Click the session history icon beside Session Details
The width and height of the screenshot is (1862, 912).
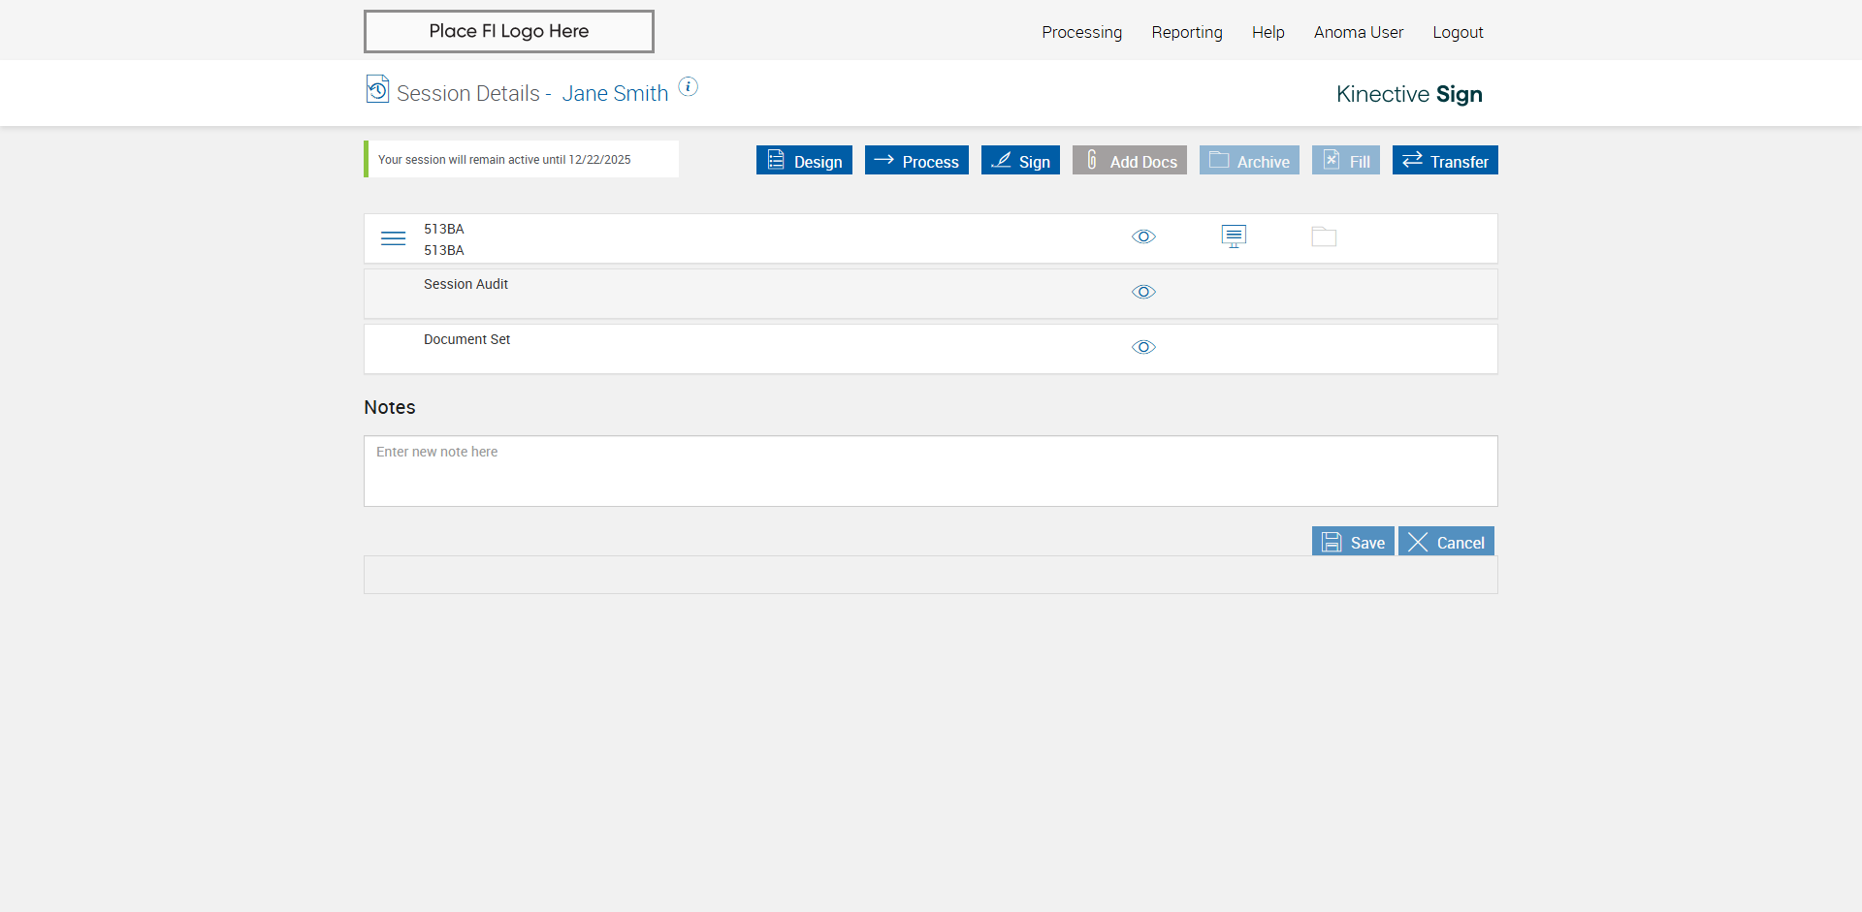click(x=377, y=89)
